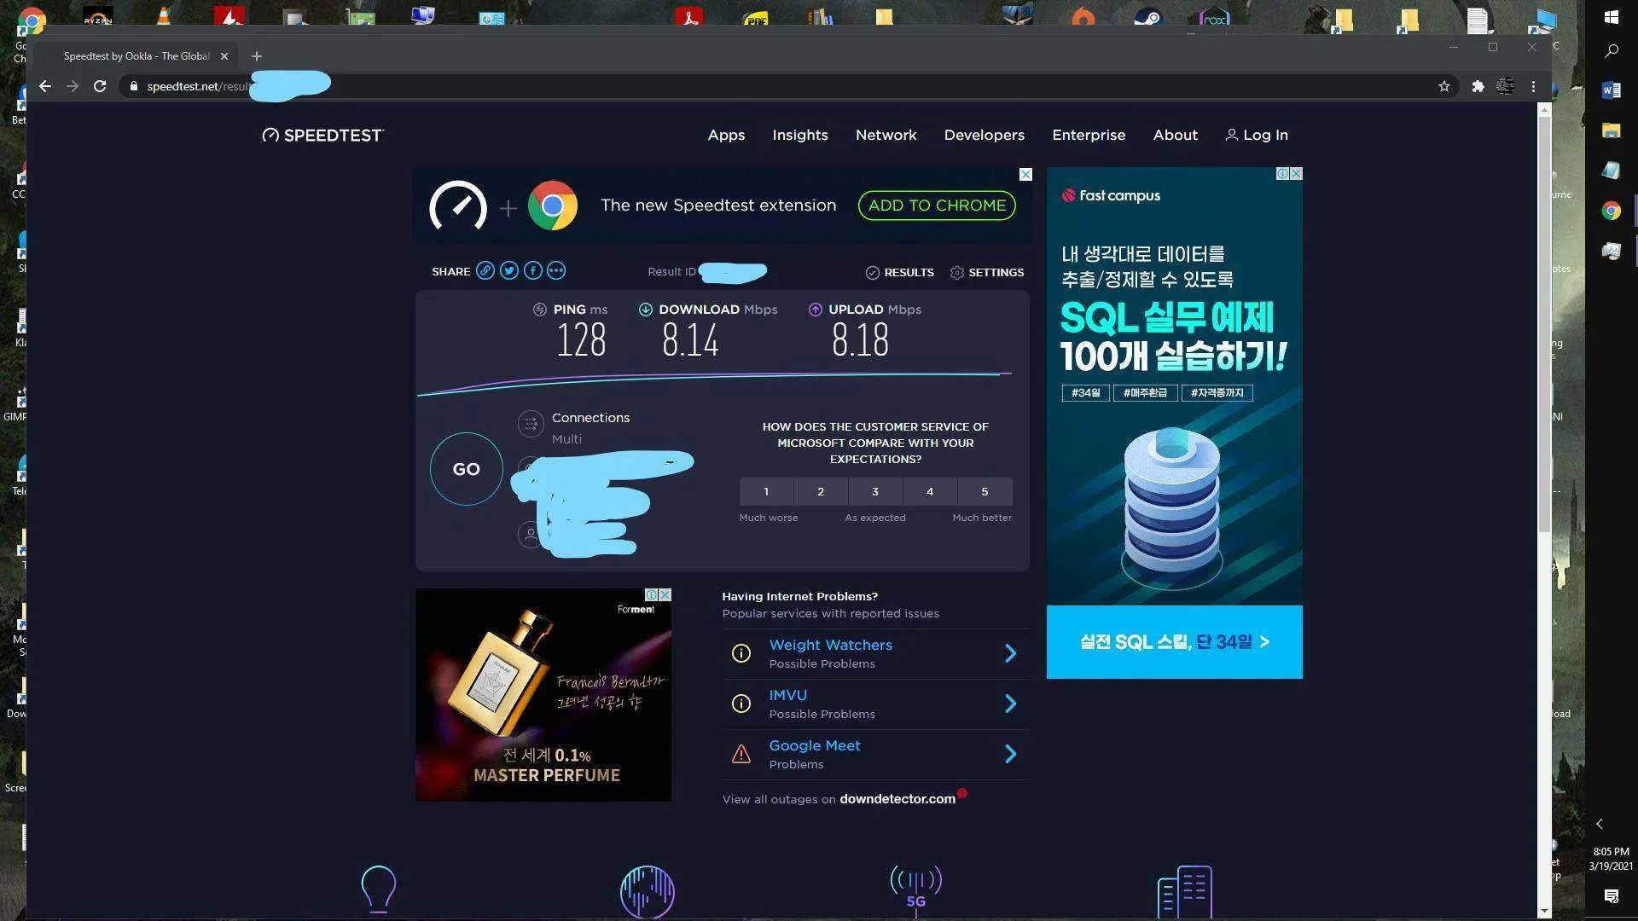Click the gear icon beside SETTINGS
Image resolution: width=1638 pixels, height=921 pixels.
pyautogui.click(x=957, y=272)
